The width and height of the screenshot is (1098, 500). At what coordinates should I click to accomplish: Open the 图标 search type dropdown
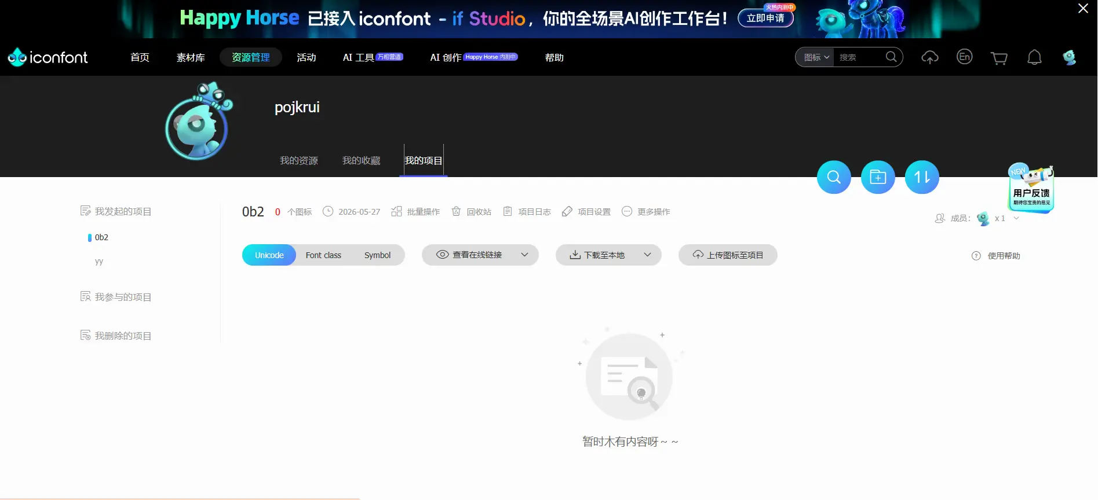pyautogui.click(x=816, y=57)
